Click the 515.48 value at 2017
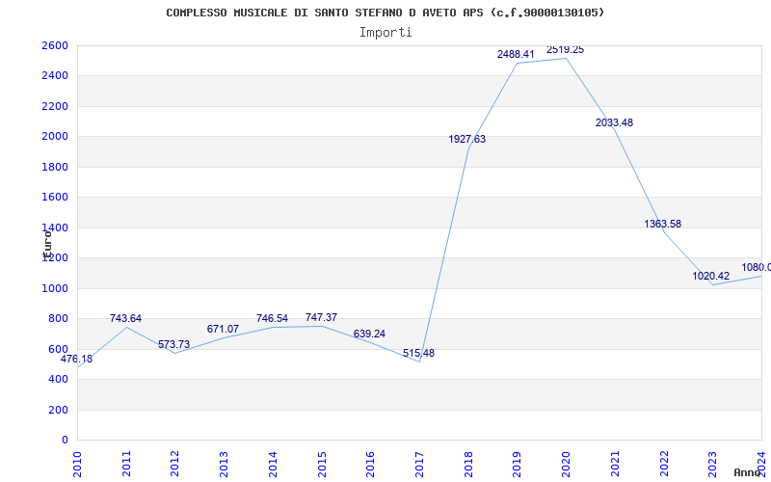The image size is (771, 482). click(x=418, y=353)
